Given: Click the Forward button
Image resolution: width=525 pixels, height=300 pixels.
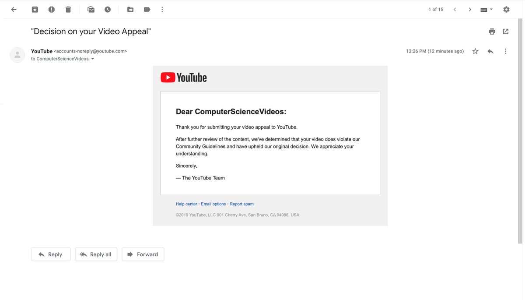Looking at the screenshot, I should click(143, 254).
